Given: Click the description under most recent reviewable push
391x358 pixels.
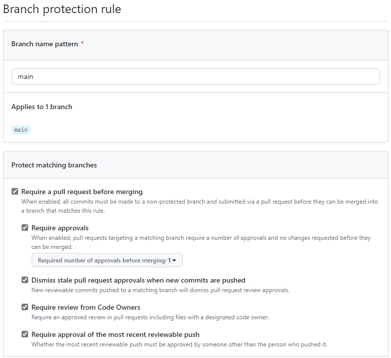Looking at the screenshot, I should 179,344.
